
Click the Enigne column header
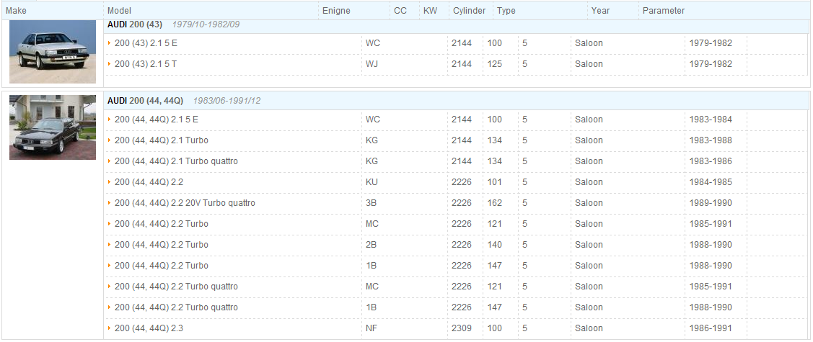[x=336, y=10]
